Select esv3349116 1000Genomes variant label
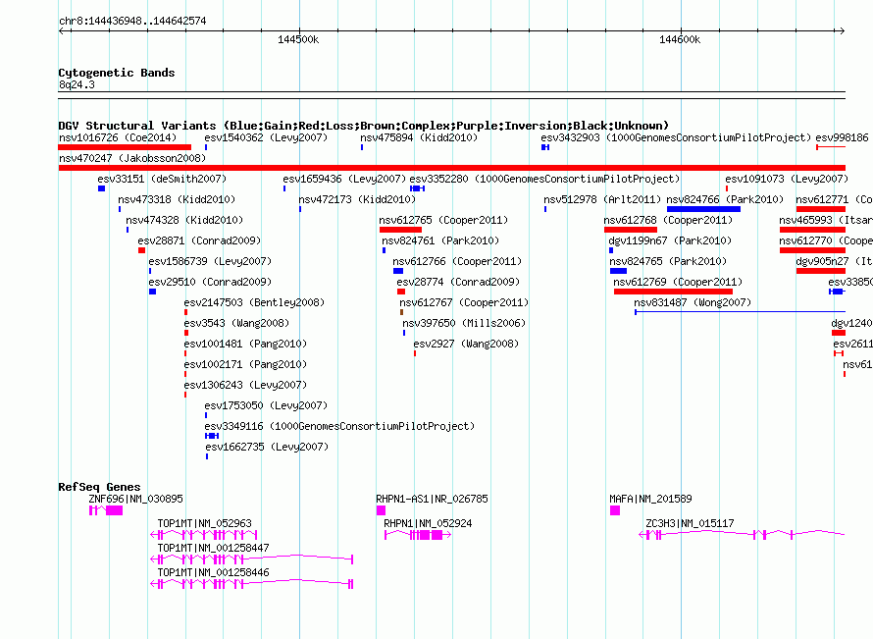Screen dimensions: 873x639 point(339,426)
